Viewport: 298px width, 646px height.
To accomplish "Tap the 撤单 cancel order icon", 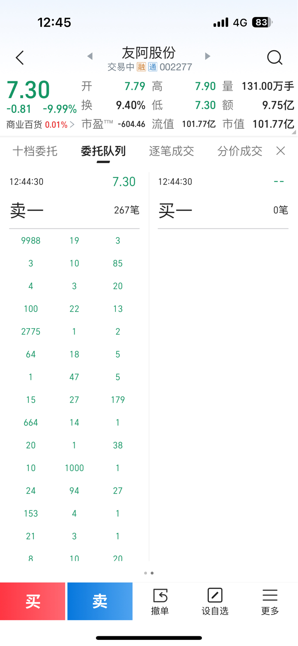I will pyautogui.click(x=160, y=601).
